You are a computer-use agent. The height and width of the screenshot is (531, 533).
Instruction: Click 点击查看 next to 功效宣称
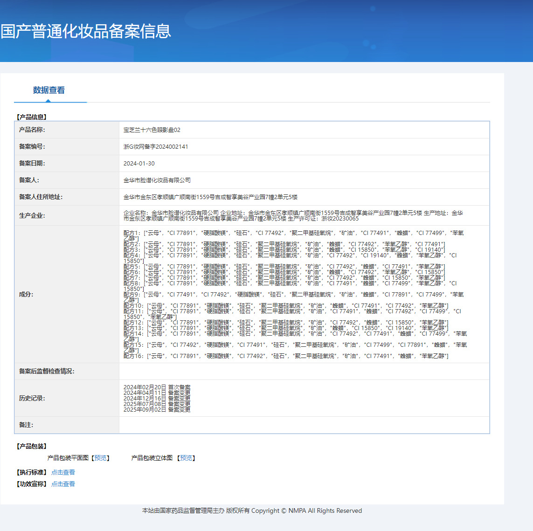[x=63, y=484]
